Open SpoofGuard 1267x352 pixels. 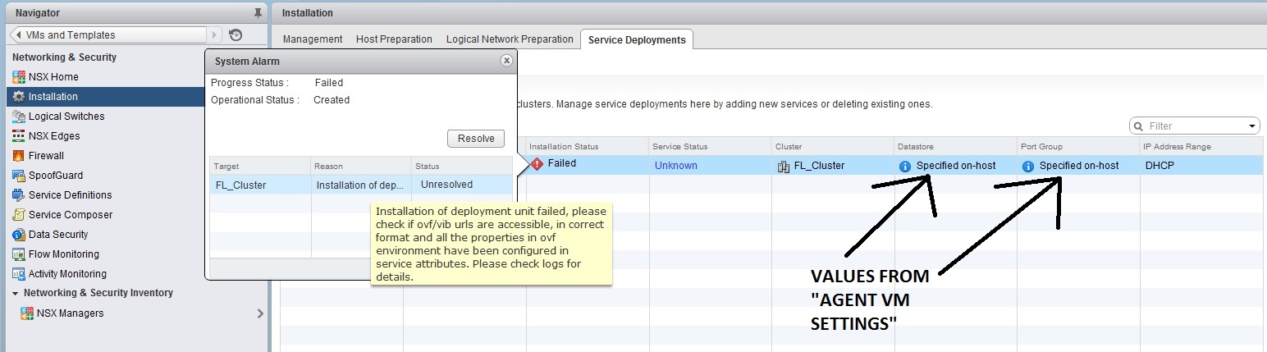(56, 176)
